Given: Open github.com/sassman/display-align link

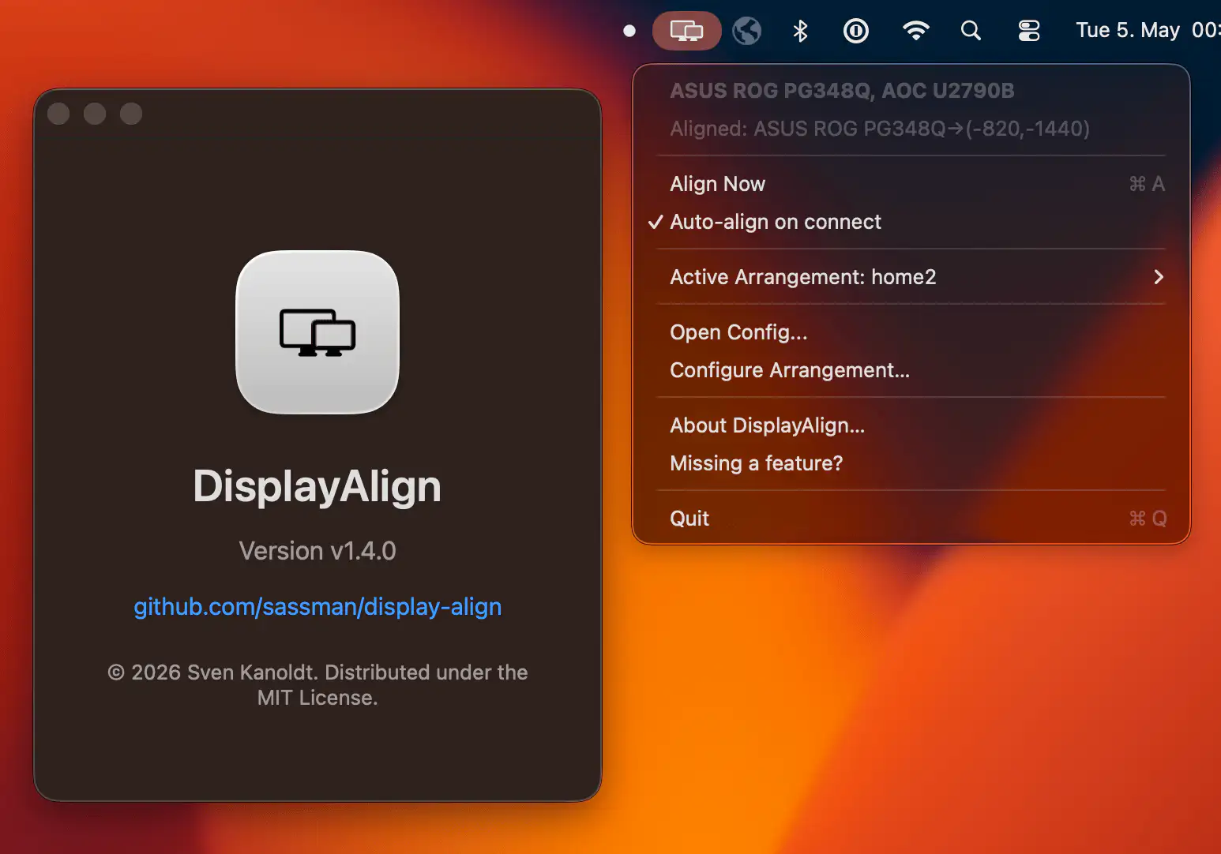Looking at the screenshot, I should coord(317,607).
